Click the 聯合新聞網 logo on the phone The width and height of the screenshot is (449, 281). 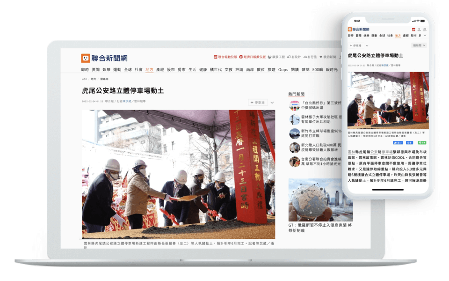point(359,29)
